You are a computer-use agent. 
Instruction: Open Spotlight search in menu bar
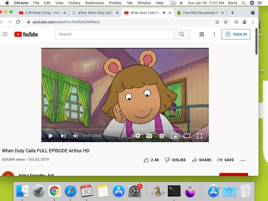(x=243, y=3)
